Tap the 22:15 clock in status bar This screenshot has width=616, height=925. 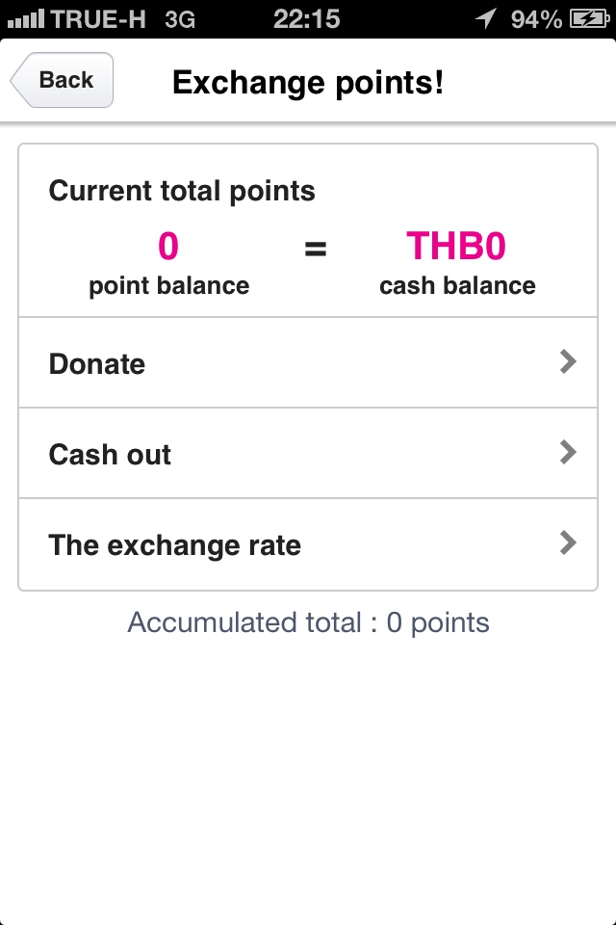coord(306,19)
